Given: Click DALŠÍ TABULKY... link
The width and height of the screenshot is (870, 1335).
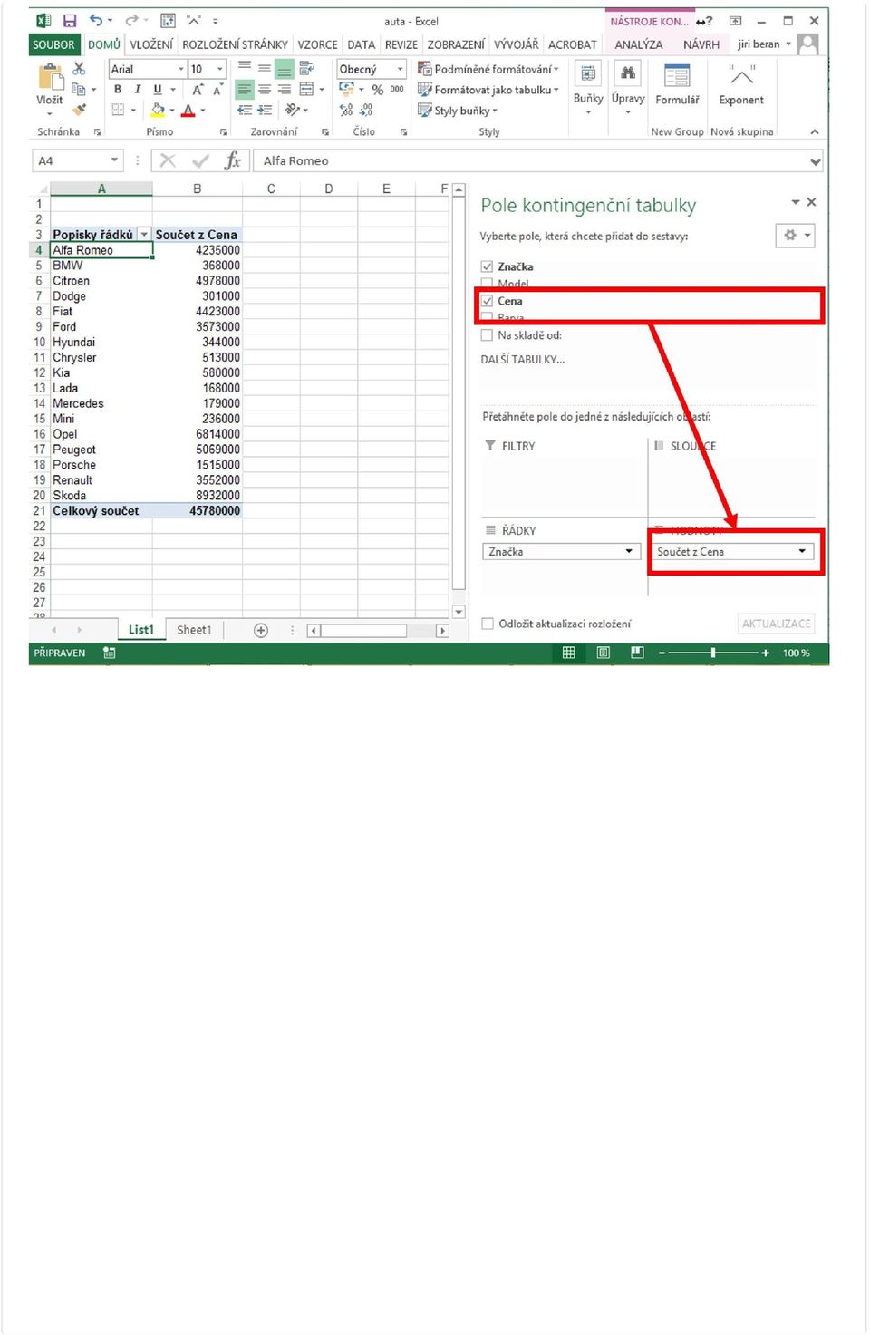Looking at the screenshot, I should (x=522, y=360).
